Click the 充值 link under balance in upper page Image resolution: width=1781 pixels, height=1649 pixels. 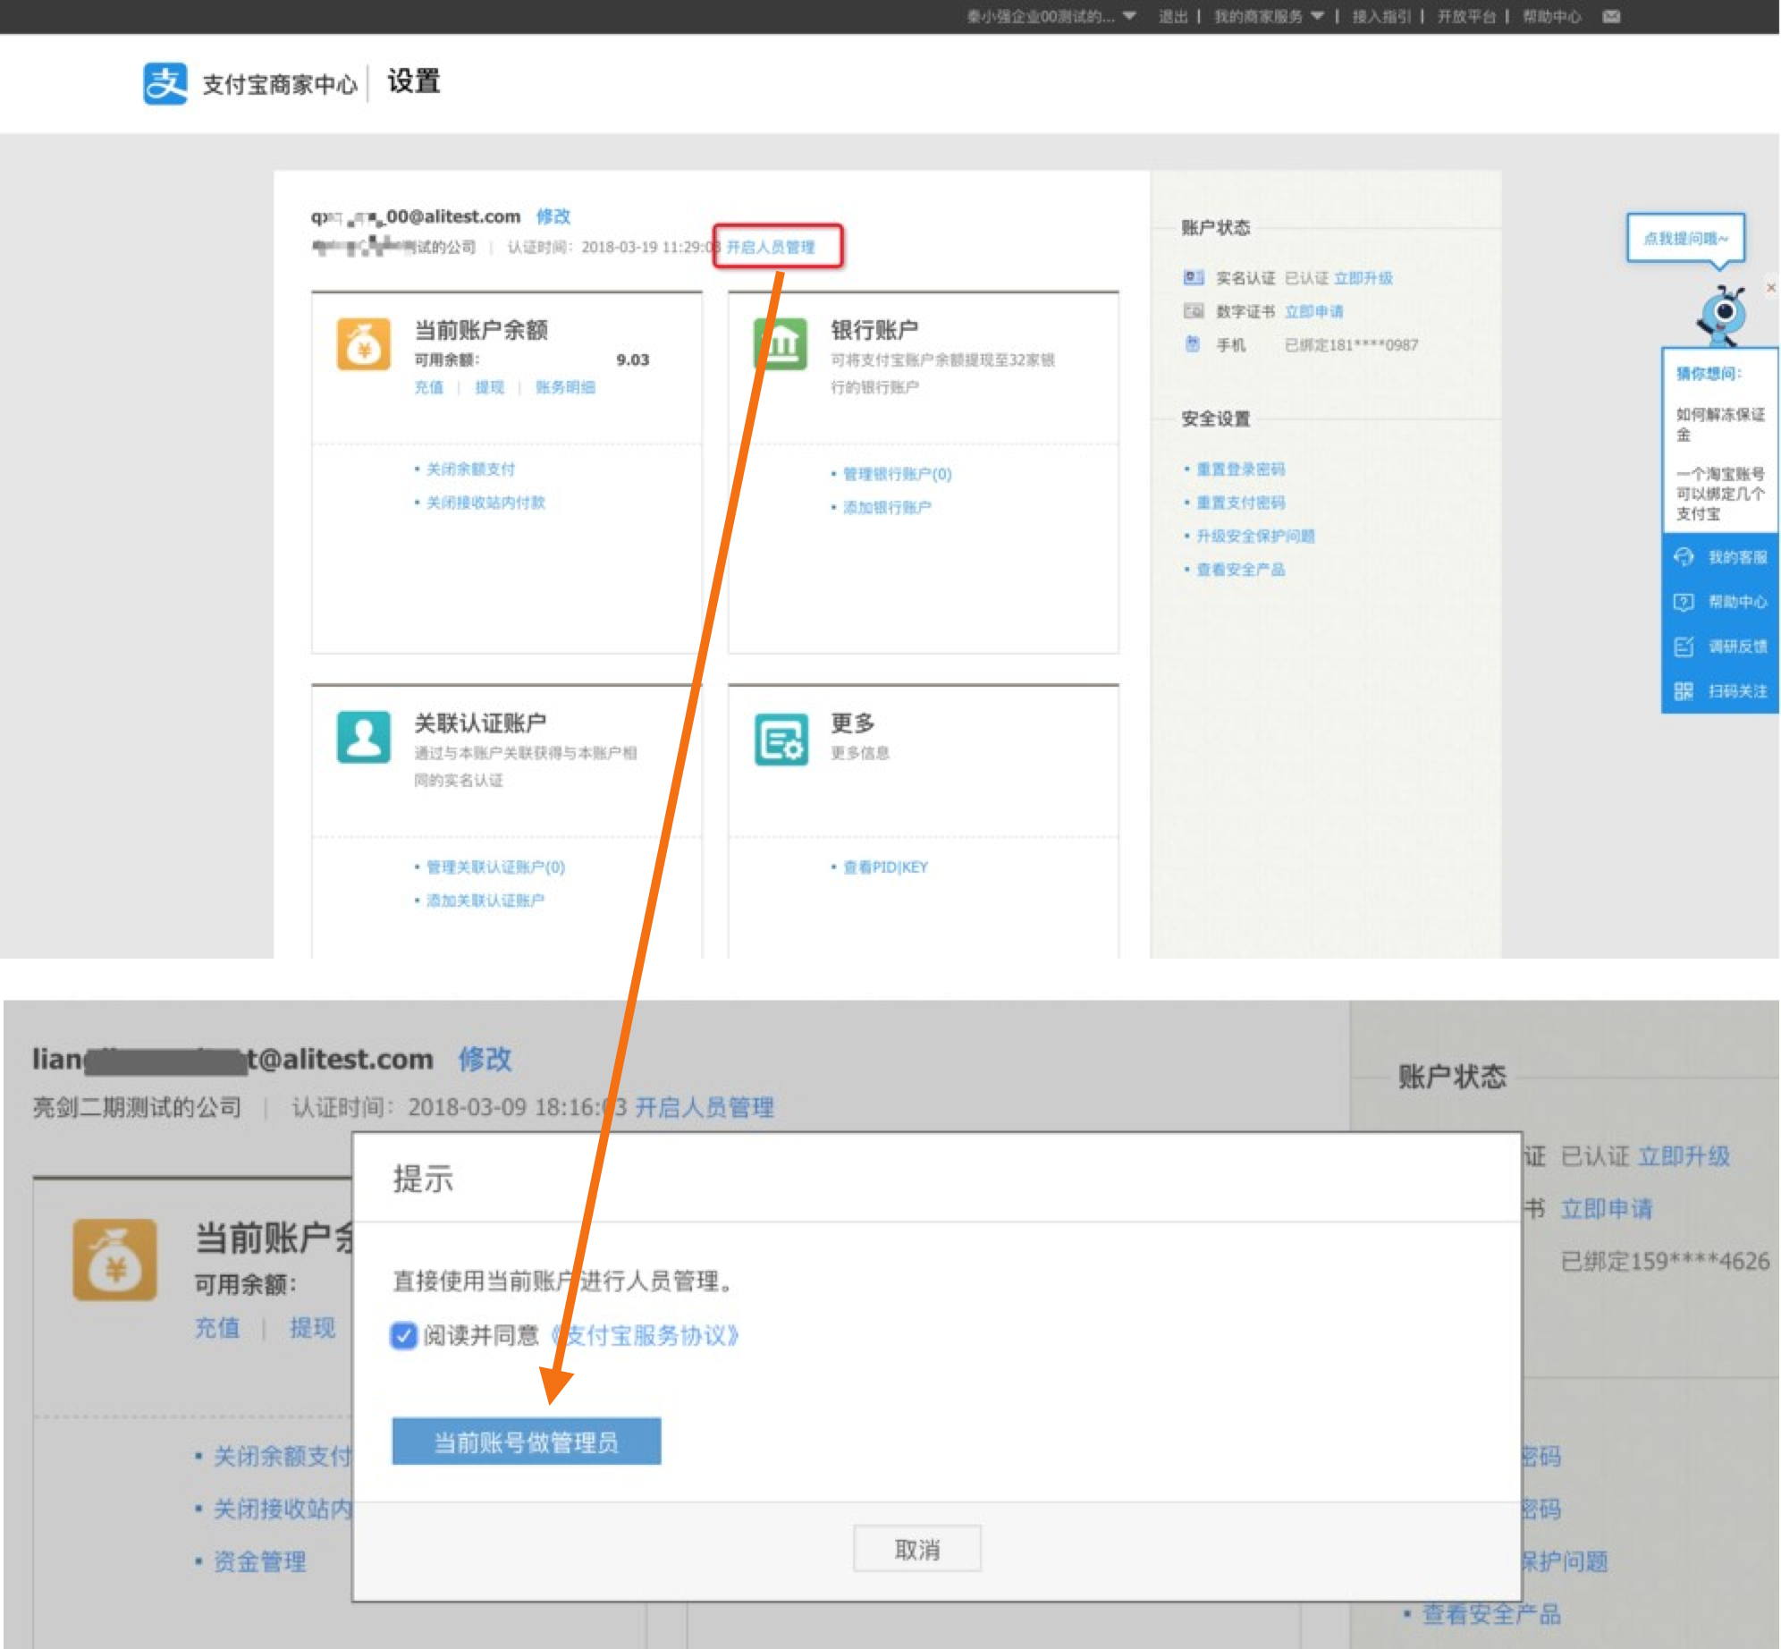pyautogui.click(x=428, y=387)
